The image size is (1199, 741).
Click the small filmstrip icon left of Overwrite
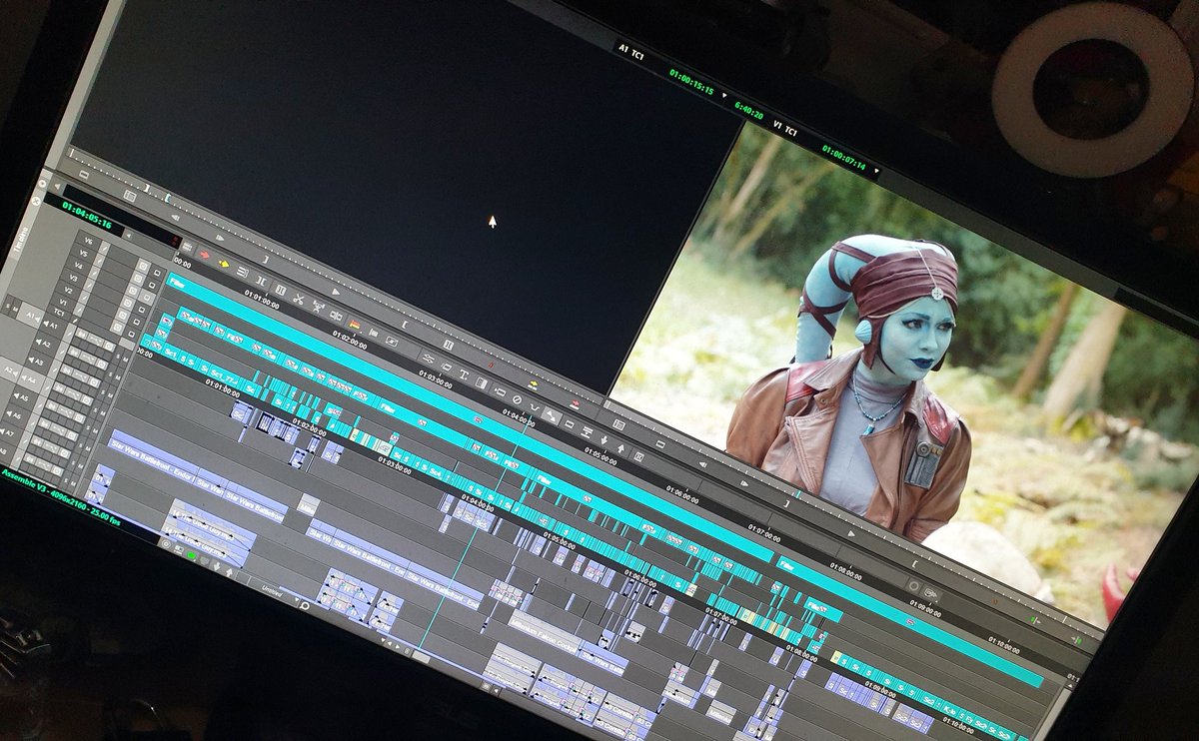coord(188,246)
